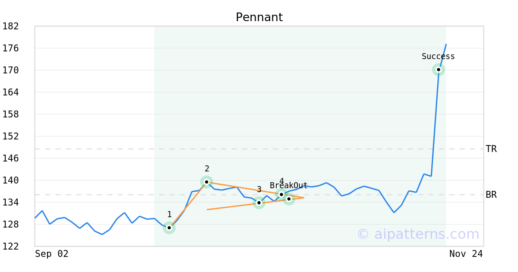The width and height of the screenshot is (518, 272).
Task: Select the Success point marker
Action: pos(439,70)
